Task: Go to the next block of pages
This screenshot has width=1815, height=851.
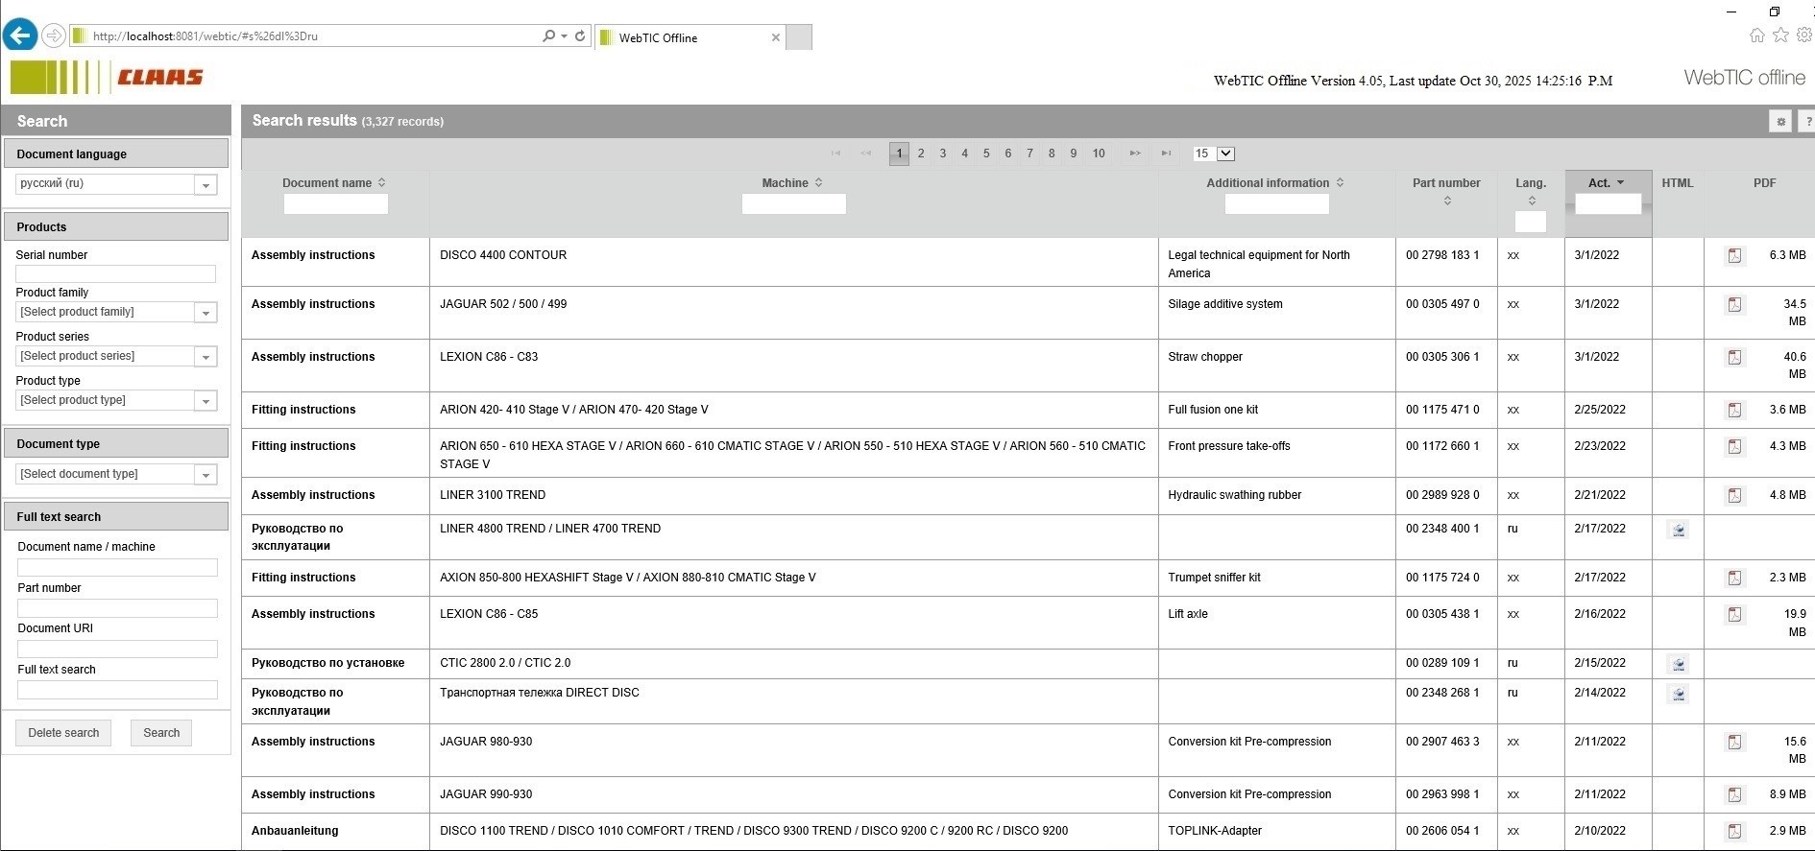Action: pyautogui.click(x=1135, y=154)
